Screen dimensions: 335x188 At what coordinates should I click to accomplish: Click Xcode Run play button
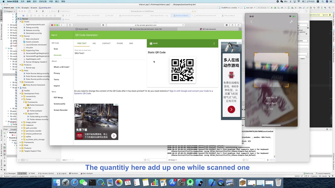click(x=37, y=11)
